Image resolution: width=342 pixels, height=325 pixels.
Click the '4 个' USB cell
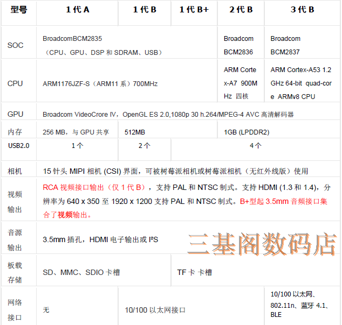click(255, 145)
